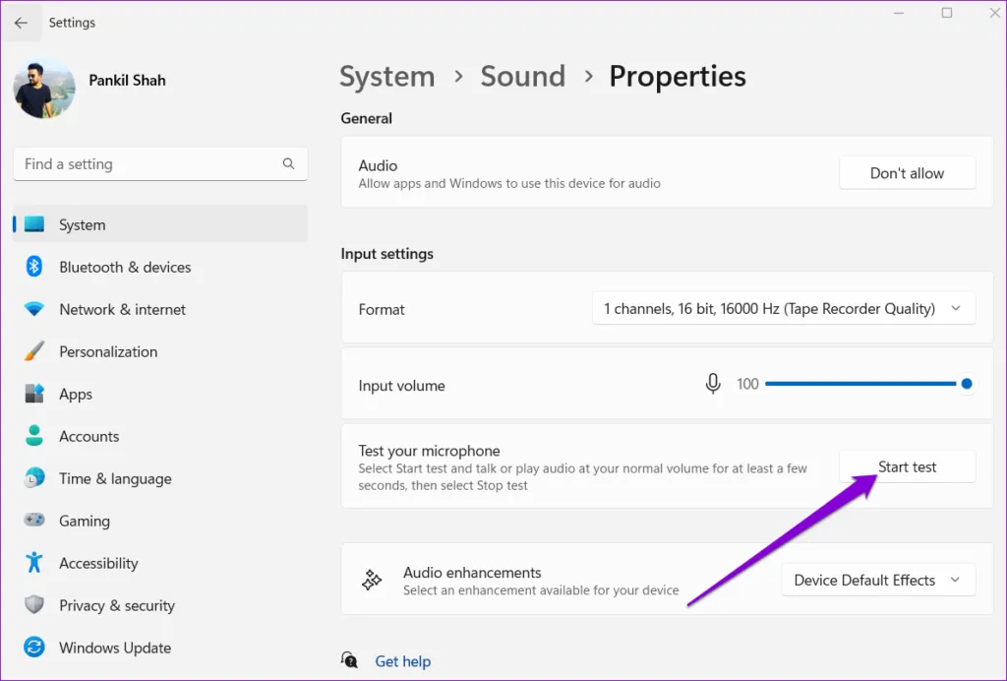
Task: Click the Privacy & security shield icon
Action: pos(34,605)
